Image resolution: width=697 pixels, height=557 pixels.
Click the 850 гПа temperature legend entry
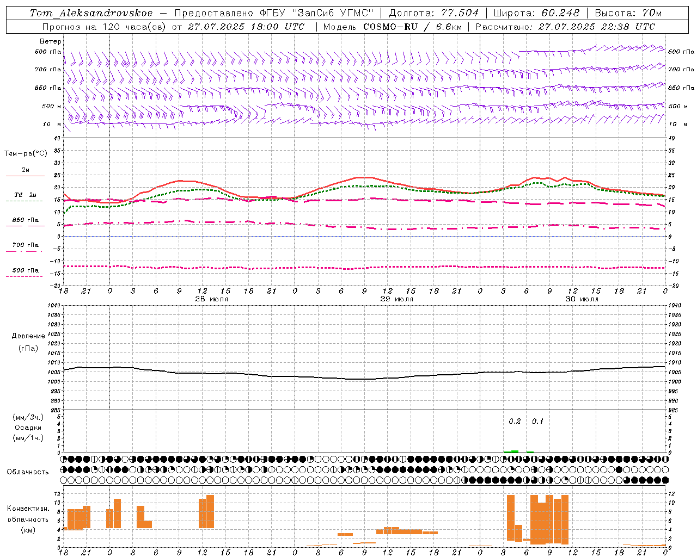tap(26, 220)
